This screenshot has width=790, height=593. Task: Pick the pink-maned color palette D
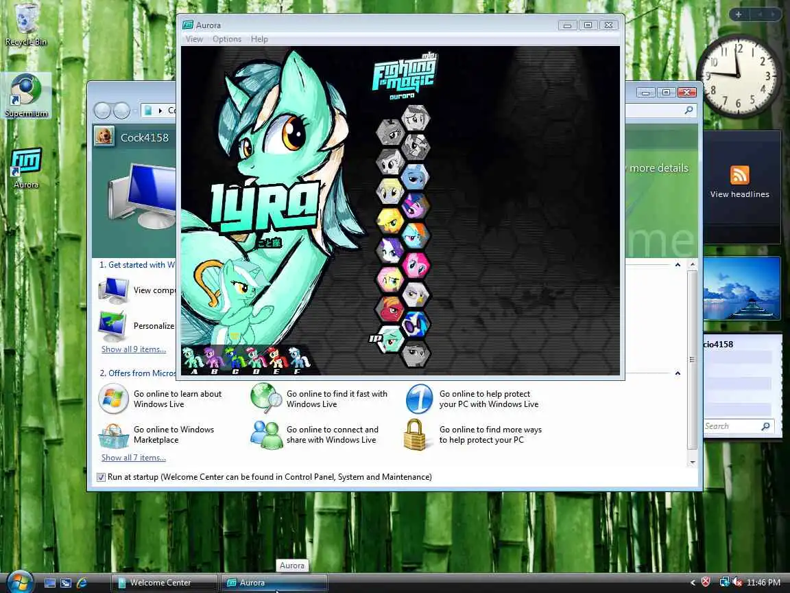(x=255, y=360)
